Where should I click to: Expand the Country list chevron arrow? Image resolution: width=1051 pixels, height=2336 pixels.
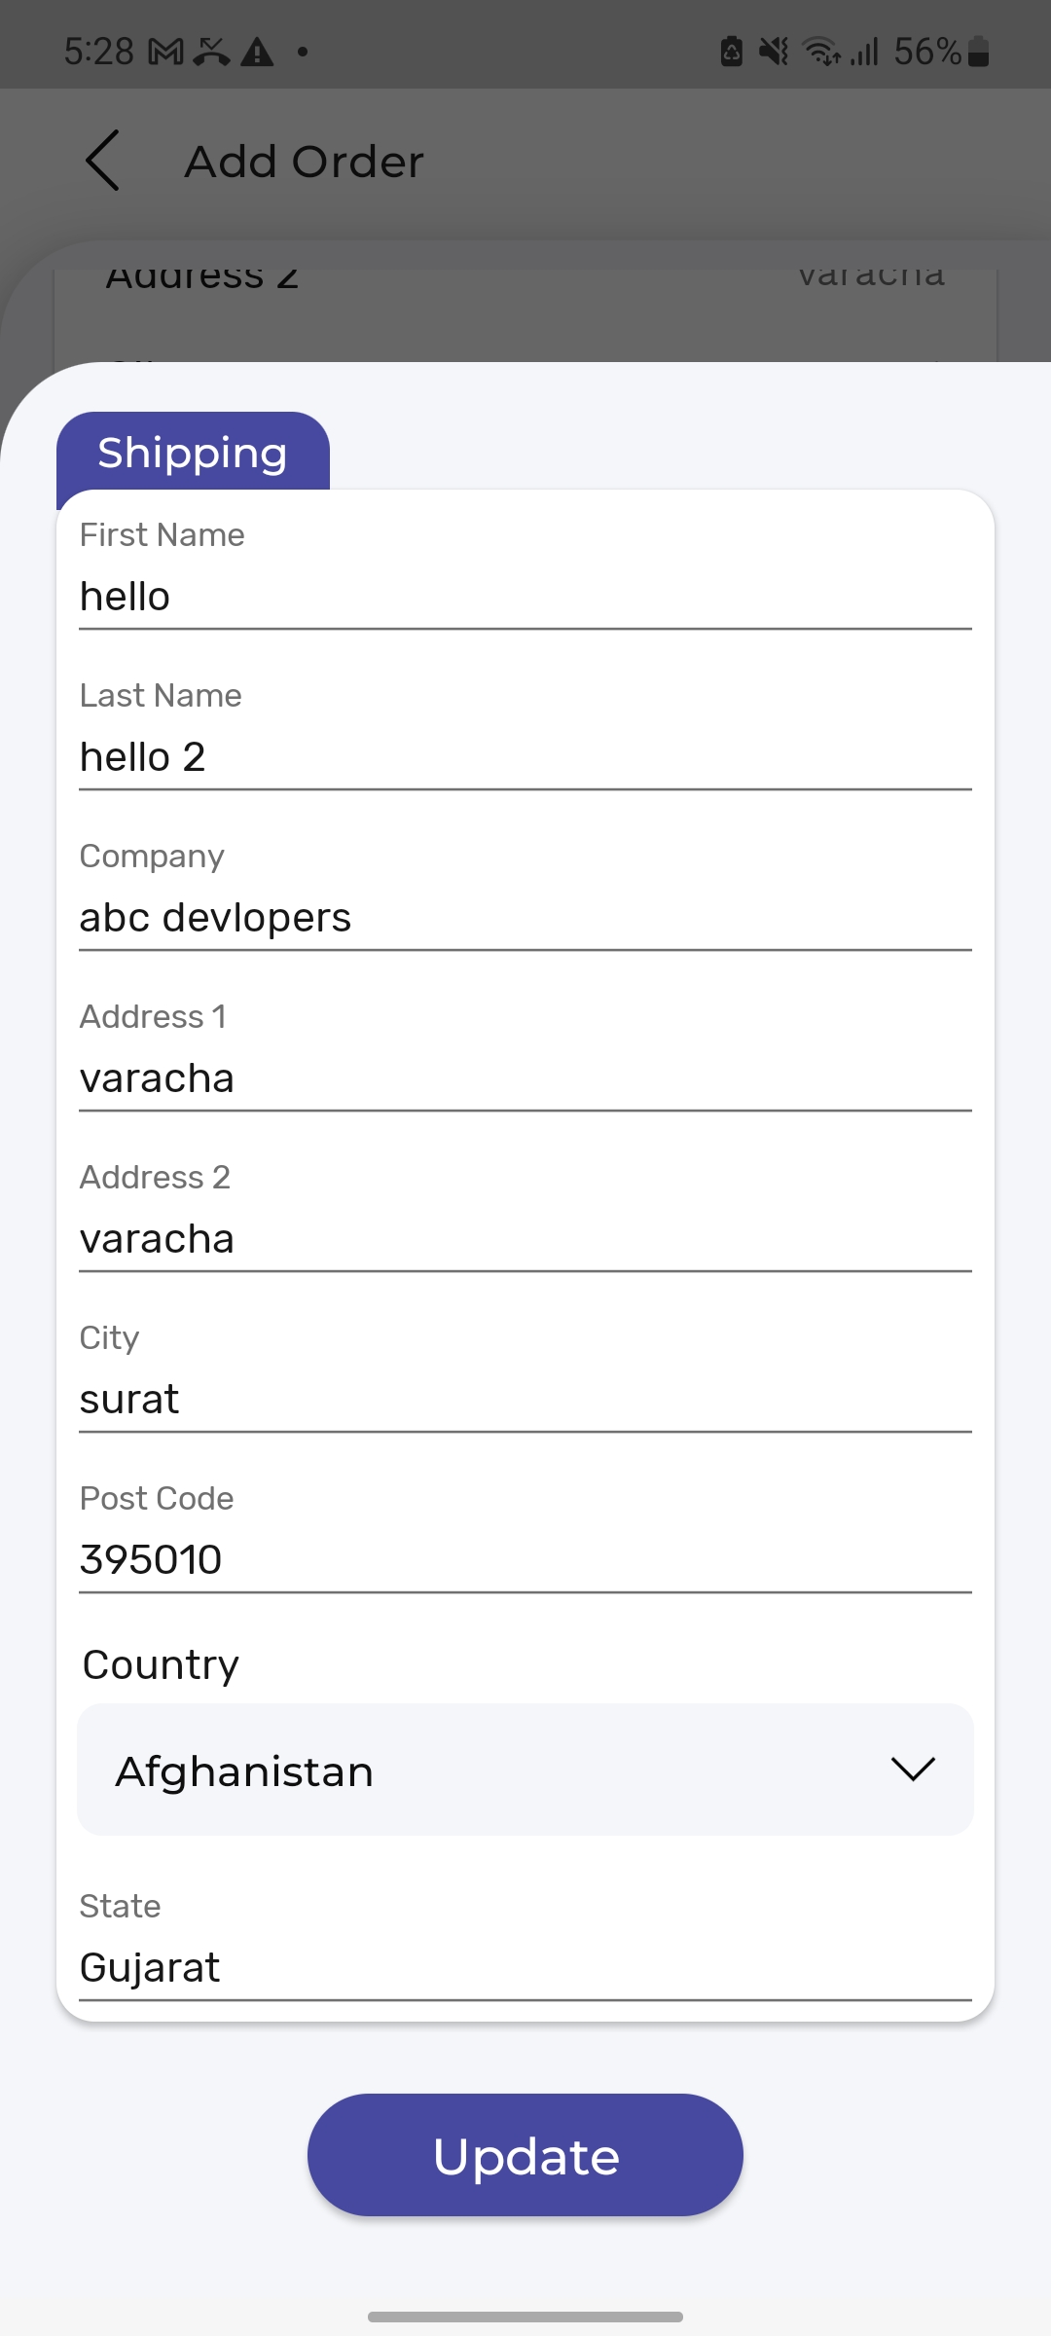[913, 1769]
